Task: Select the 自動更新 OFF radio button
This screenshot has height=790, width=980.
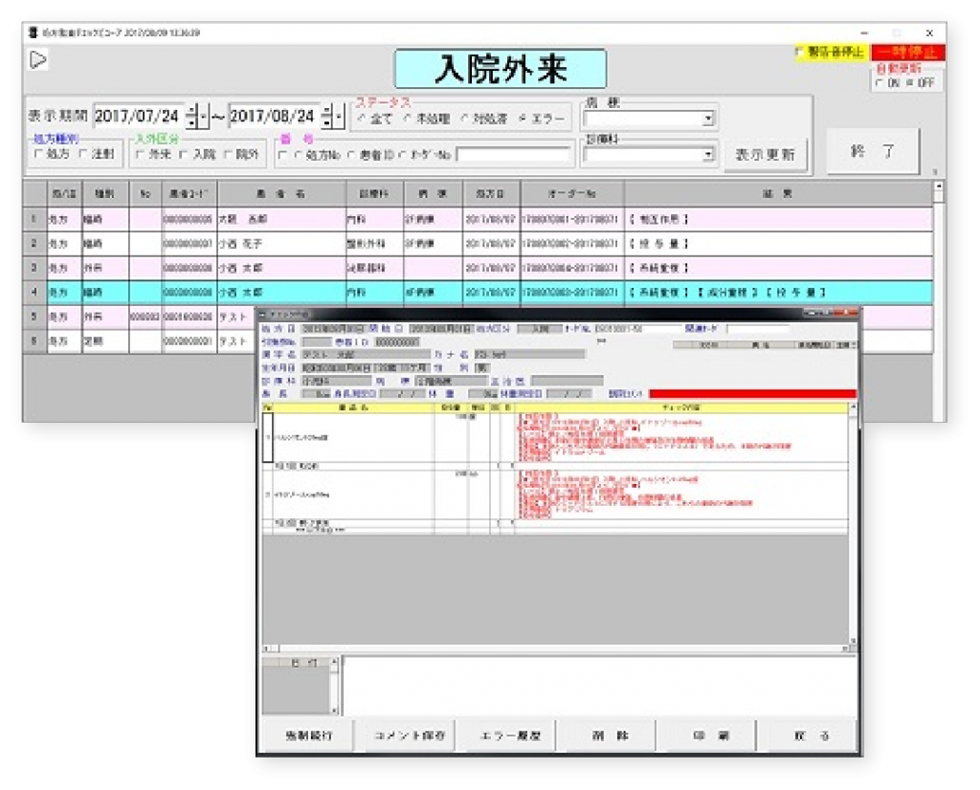Action: 909,82
